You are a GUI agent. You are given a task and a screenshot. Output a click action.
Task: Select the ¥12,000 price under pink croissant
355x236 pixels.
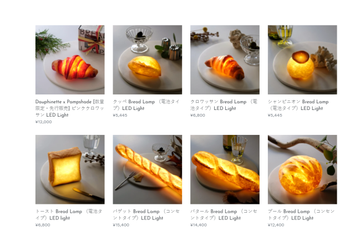click(x=43, y=122)
